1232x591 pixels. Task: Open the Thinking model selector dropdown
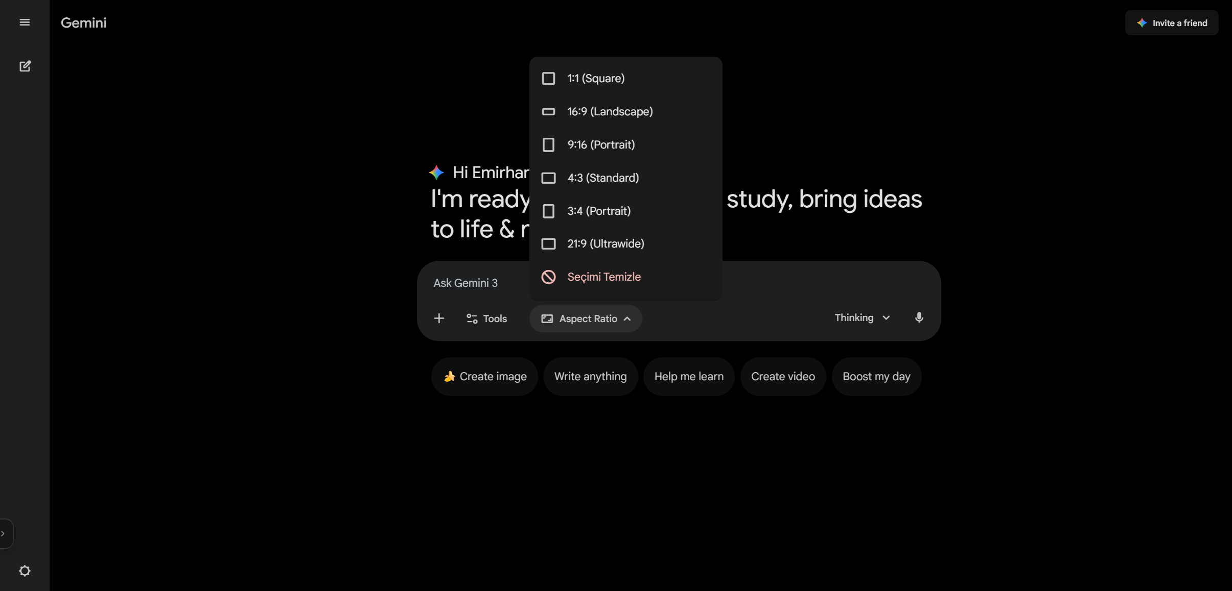[x=862, y=317]
